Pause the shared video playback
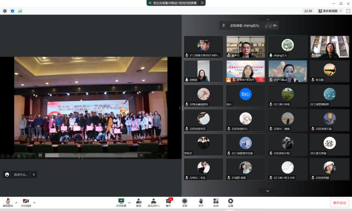 (40, 155)
